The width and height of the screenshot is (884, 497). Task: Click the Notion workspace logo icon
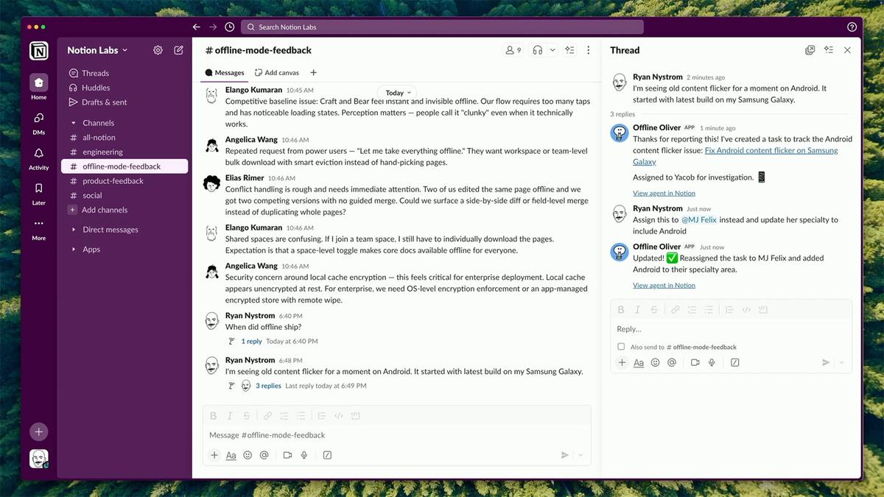coord(39,51)
